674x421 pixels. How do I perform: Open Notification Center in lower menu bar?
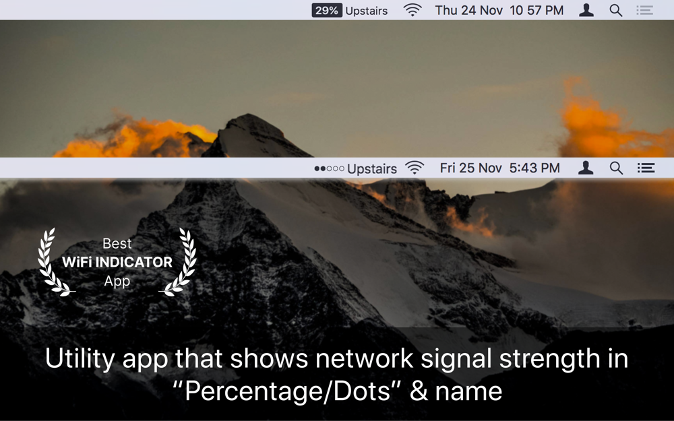646,168
